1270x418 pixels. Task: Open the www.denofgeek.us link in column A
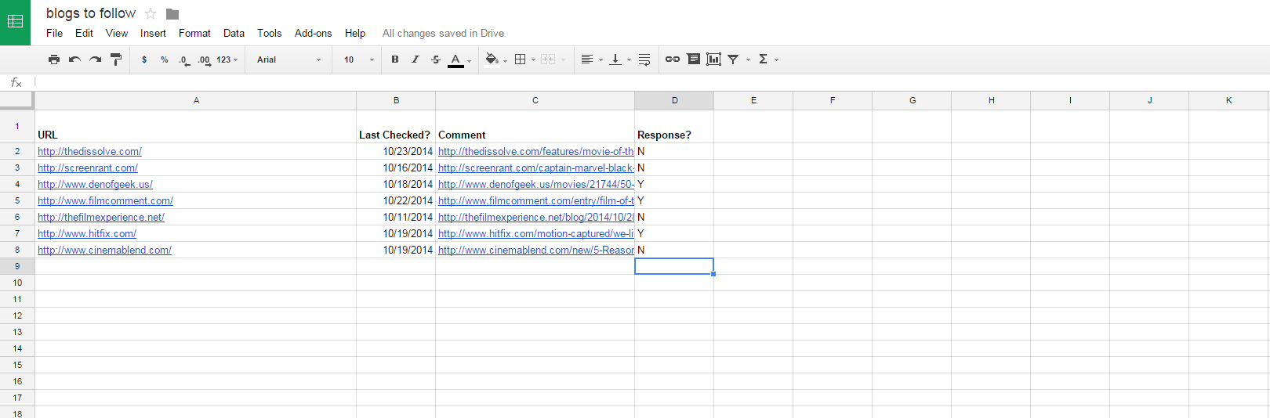95,184
